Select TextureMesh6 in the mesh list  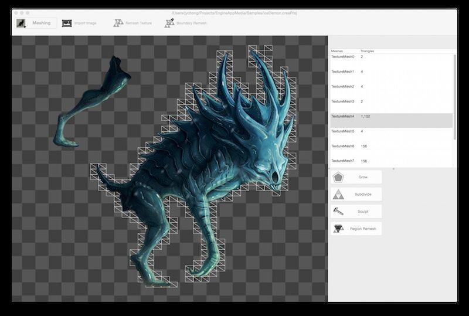pos(391,151)
